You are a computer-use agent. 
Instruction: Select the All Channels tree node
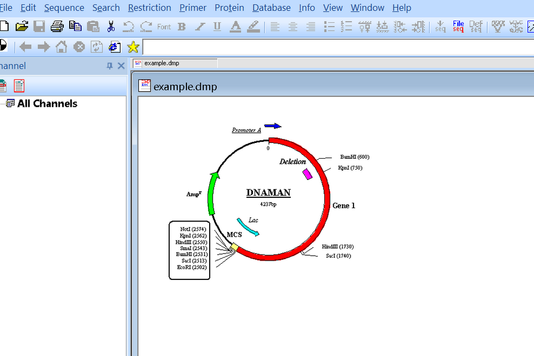[x=47, y=103]
